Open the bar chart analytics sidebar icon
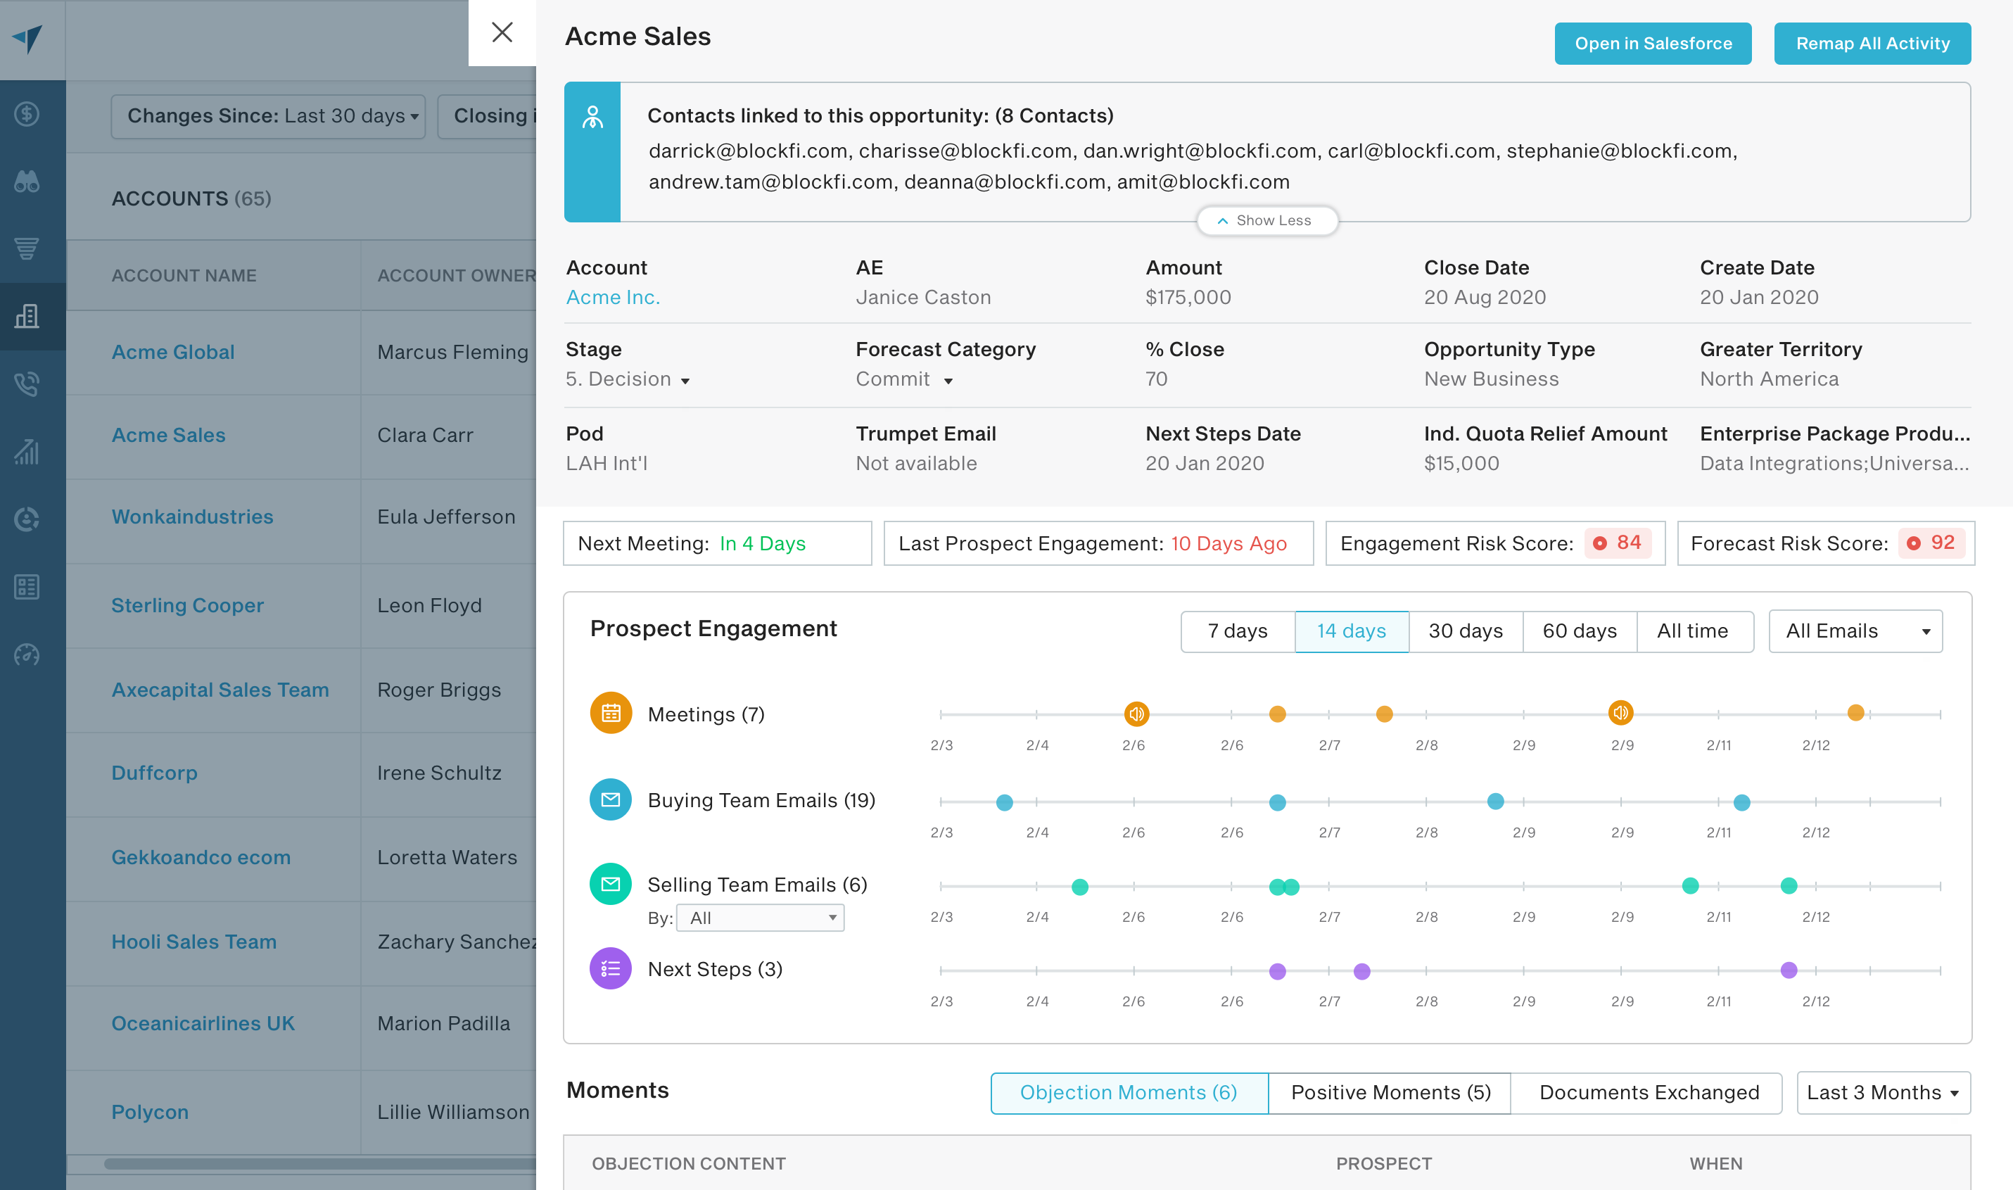This screenshot has height=1190, width=2013. click(x=27, y=452)
